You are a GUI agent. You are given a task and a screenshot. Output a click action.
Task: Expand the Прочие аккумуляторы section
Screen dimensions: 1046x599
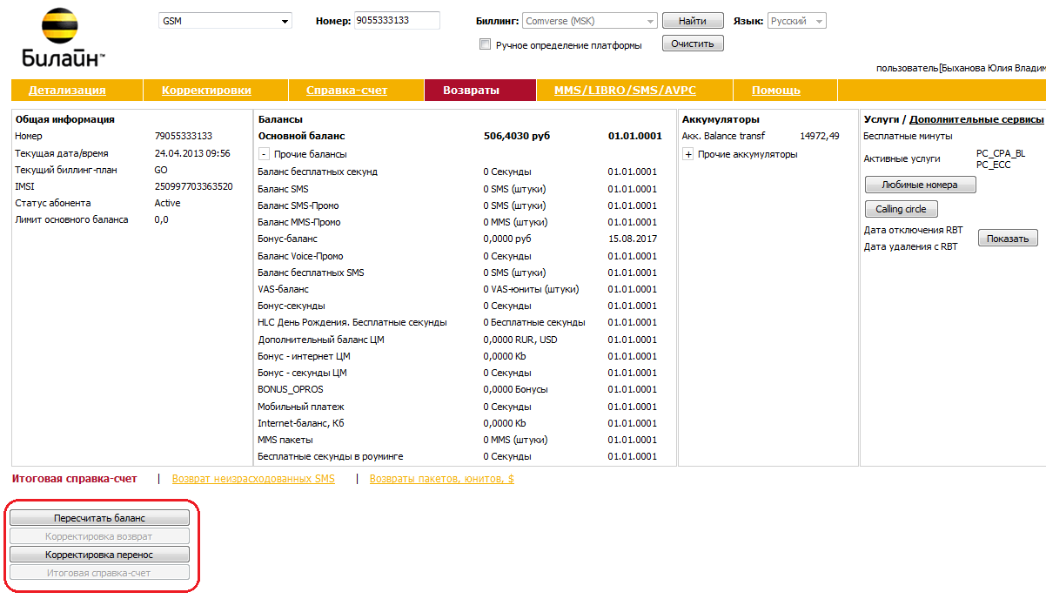coord(688,154)
